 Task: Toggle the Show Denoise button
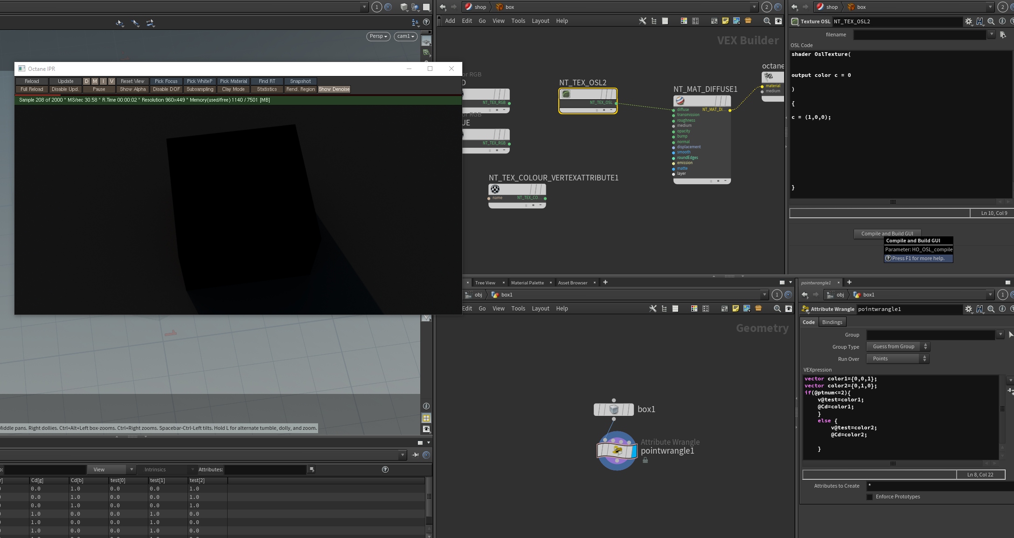pyautogui.click(x=334, y=90)
